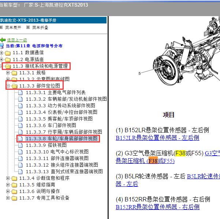Click page icon of 11.3.3.9 搭铁视图
Viewport: 220px width, 219px height.
point(20,145)
